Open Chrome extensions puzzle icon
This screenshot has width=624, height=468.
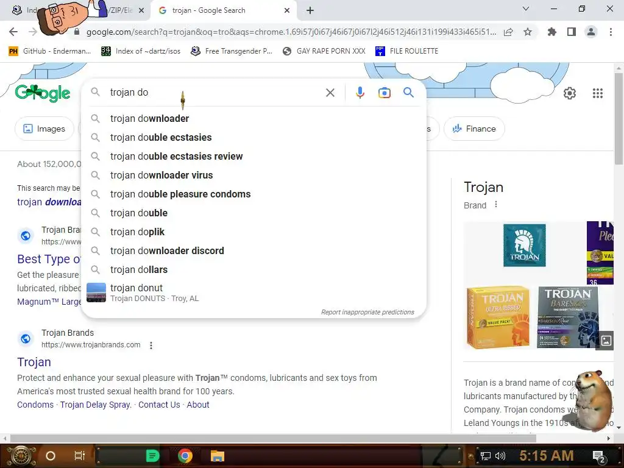tap(551, 32)
